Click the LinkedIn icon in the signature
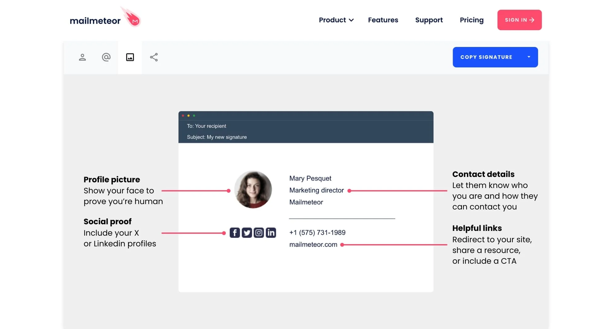Image resolution: width=612 pixels, height=329 pixels. point(271,233)
